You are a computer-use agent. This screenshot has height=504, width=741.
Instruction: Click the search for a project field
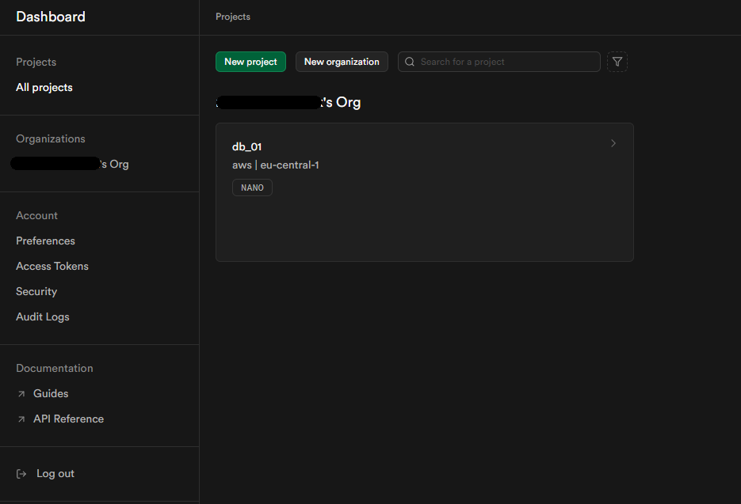pos(498,62)
